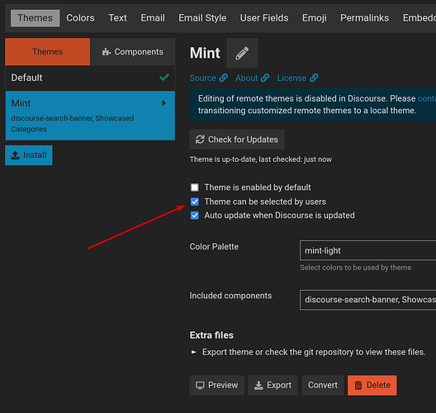Image resolution: width=436 pixels, height=413 pixels.
Task: Enable the 'Theme is enabled by default' checkbox
Action: [195, 188]
